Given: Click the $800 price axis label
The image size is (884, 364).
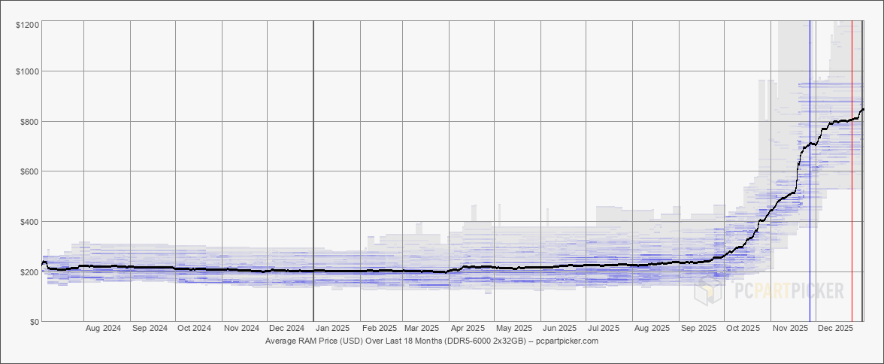Looking at the screenshot, I should click(x=30, y=122).
